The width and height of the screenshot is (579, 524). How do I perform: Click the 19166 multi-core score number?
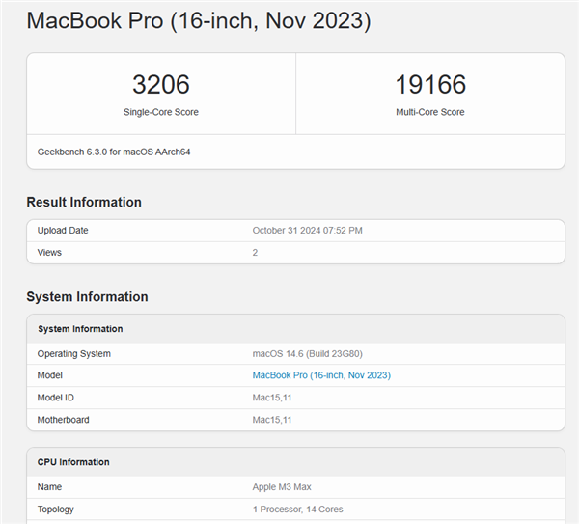(429, 84)
